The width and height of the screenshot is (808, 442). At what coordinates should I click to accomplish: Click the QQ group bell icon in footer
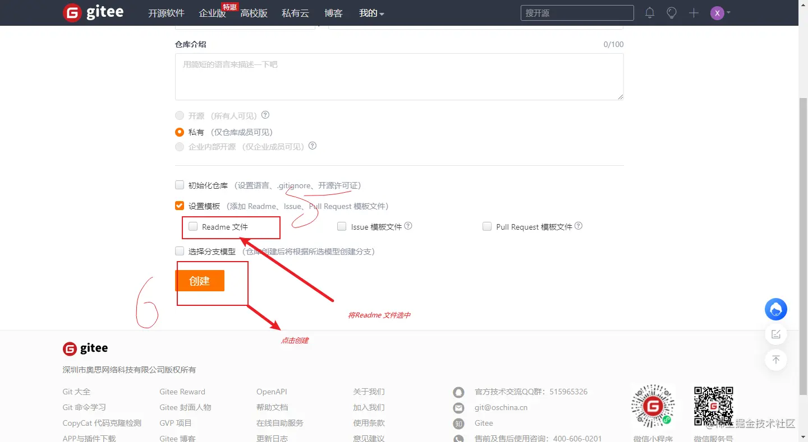point(459,392)
